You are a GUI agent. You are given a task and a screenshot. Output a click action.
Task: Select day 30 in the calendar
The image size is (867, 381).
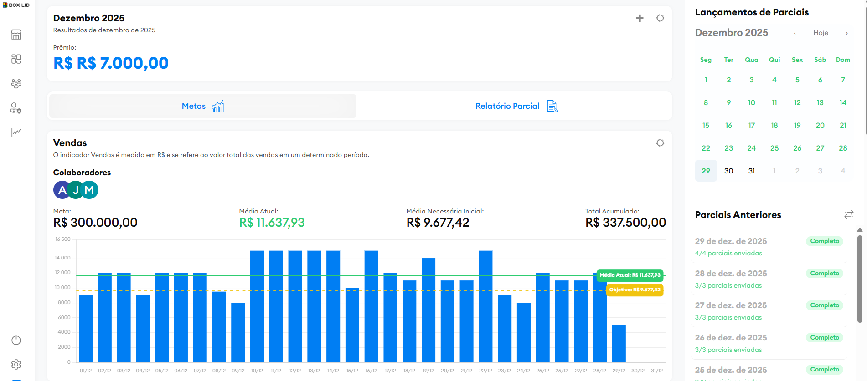(728, 171)
